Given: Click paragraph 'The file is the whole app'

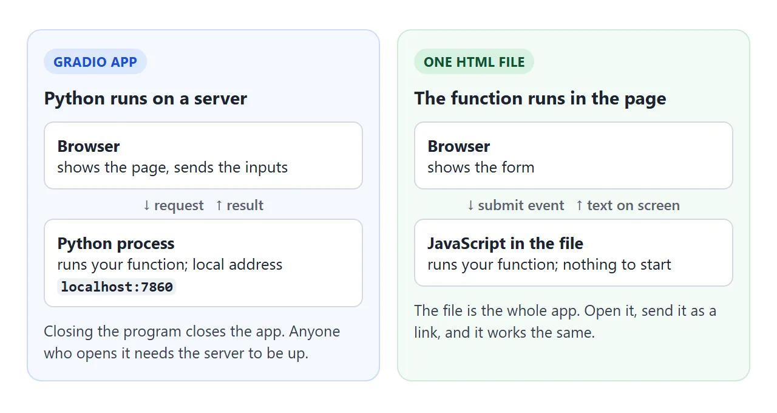Looking at the screenshot, I should click(565, 322).
